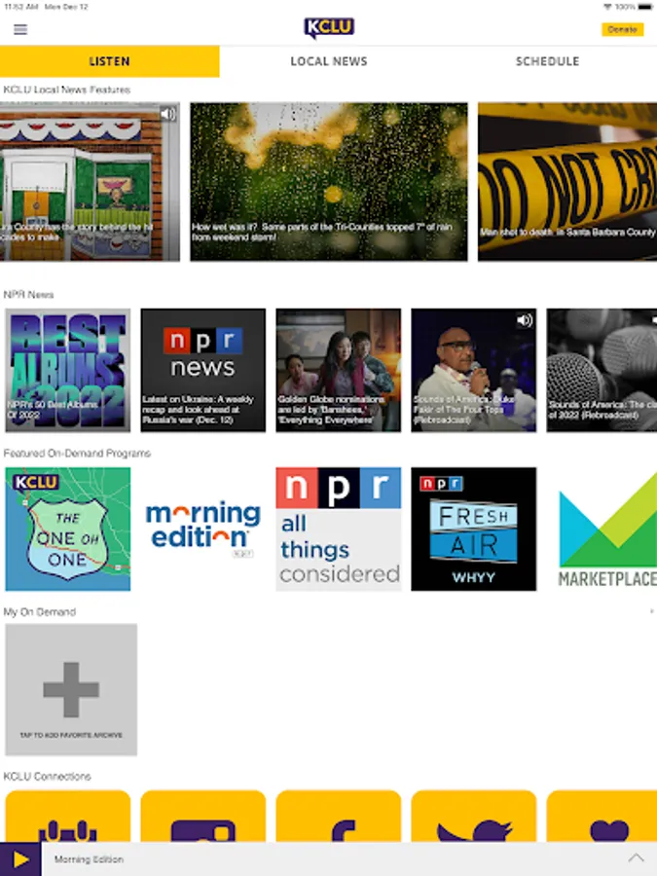Open the first KCLU Connections tile with hand icon
The image size is (657, 876).
coord(67,817)
